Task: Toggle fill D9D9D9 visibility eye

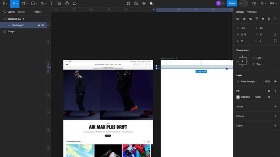Action: (x=269, y=97)
